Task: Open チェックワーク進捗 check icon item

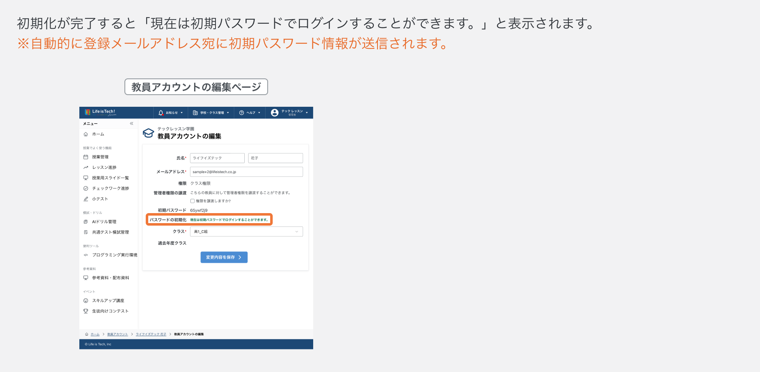Action: (106, 189)
